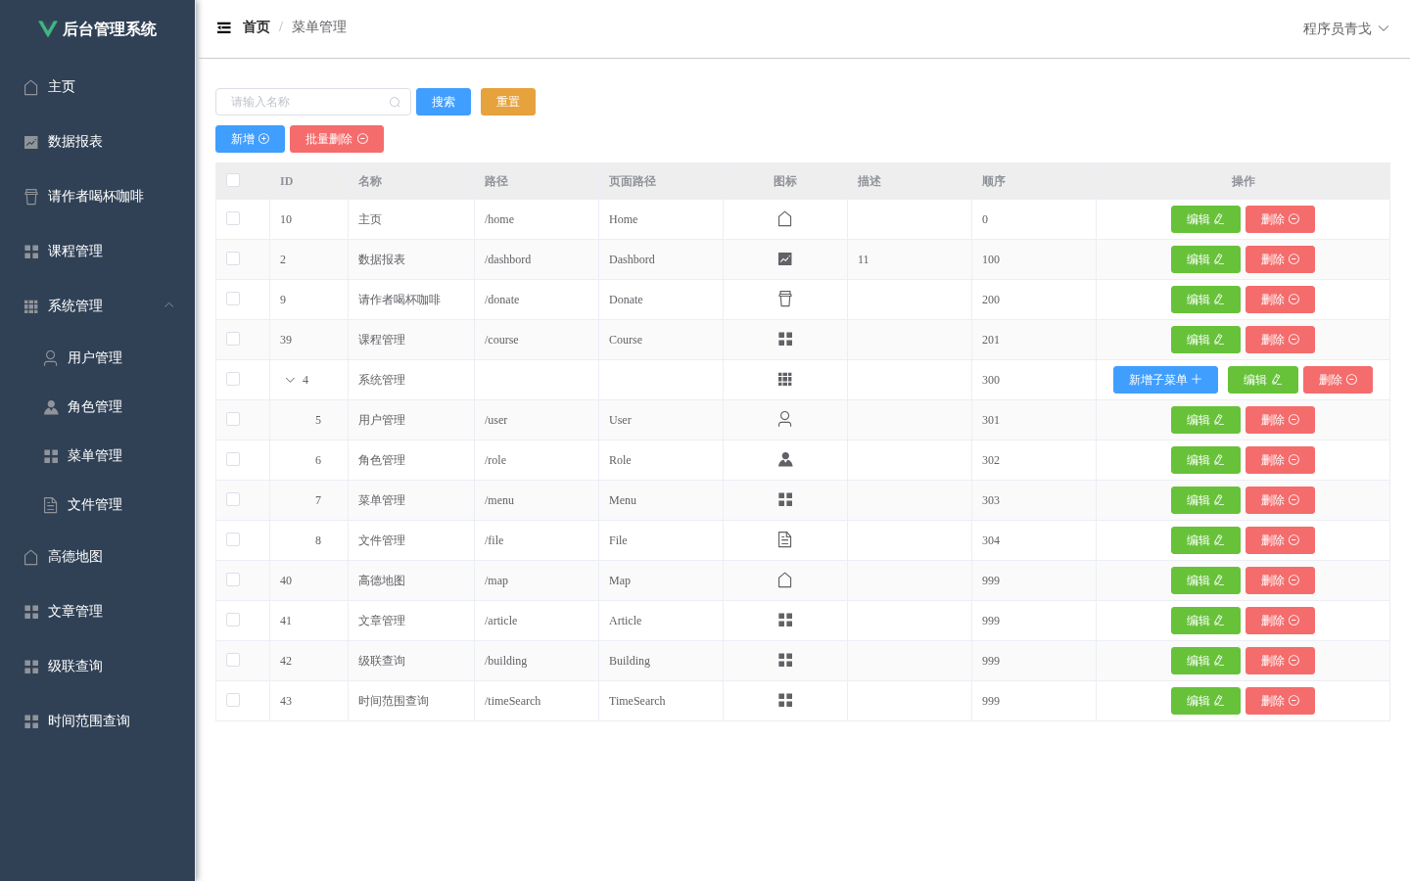1410x881 pixels.
Task: Click the document icon in the 文件管理 table row
Action: tap(785, 540)
